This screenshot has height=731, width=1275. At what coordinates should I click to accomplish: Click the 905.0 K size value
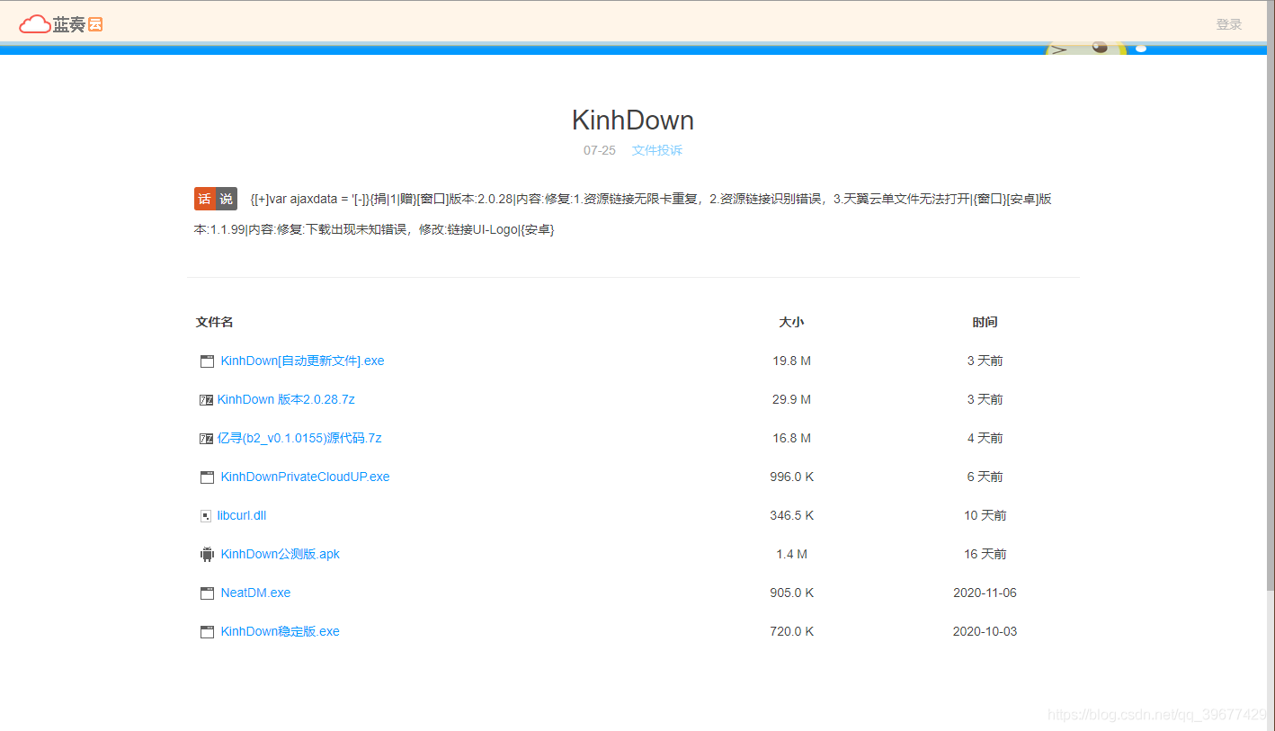[x=791, y=593]
